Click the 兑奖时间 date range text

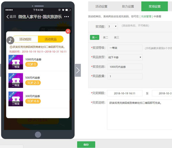[38, 52]
